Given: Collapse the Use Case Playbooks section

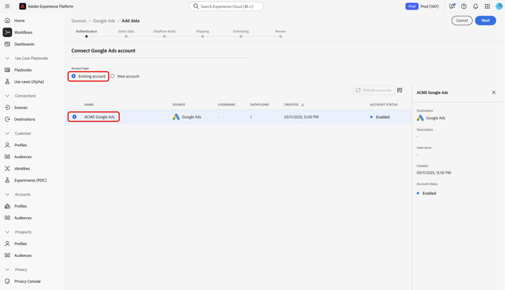Looking at the screenshot, I should pyautogui.click(x=7, y=59).
